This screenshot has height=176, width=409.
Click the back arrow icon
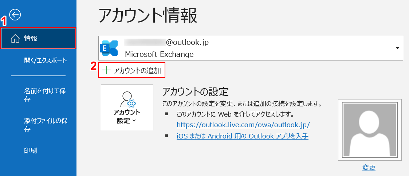coord(15,15)
